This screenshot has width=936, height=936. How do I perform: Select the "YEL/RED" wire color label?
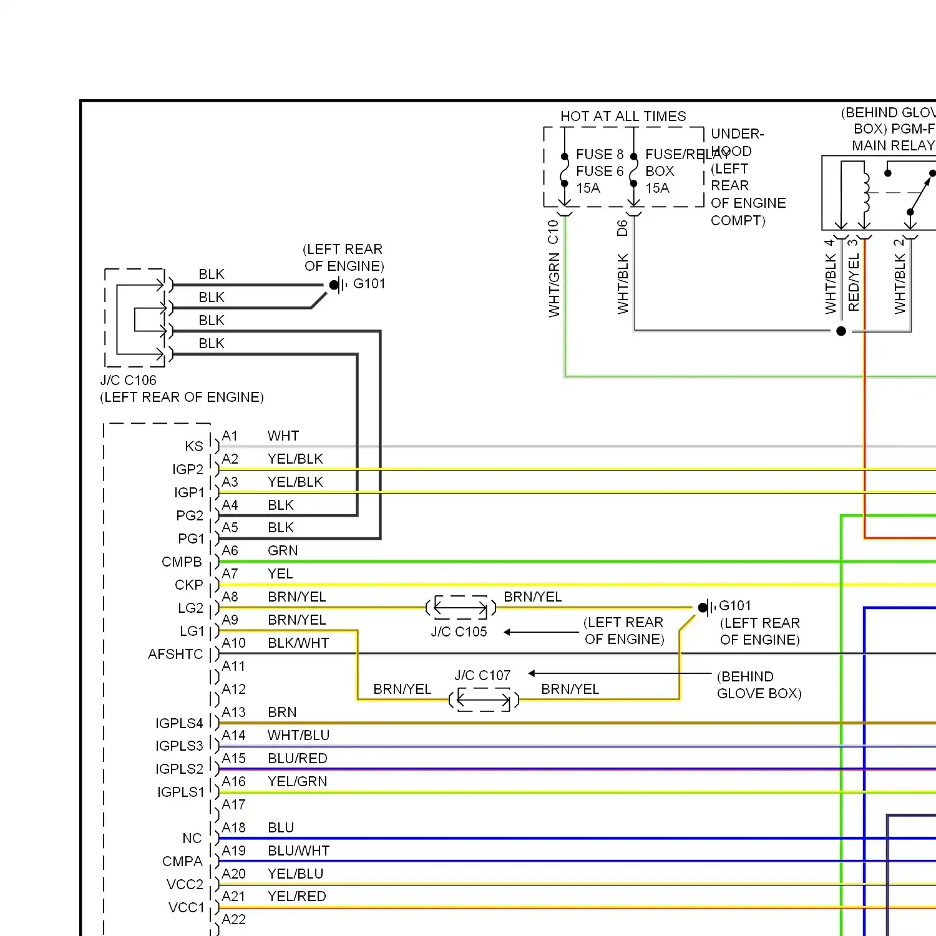coord(296,896)
